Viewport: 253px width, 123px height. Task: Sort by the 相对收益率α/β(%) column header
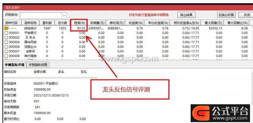pos(185,23)
